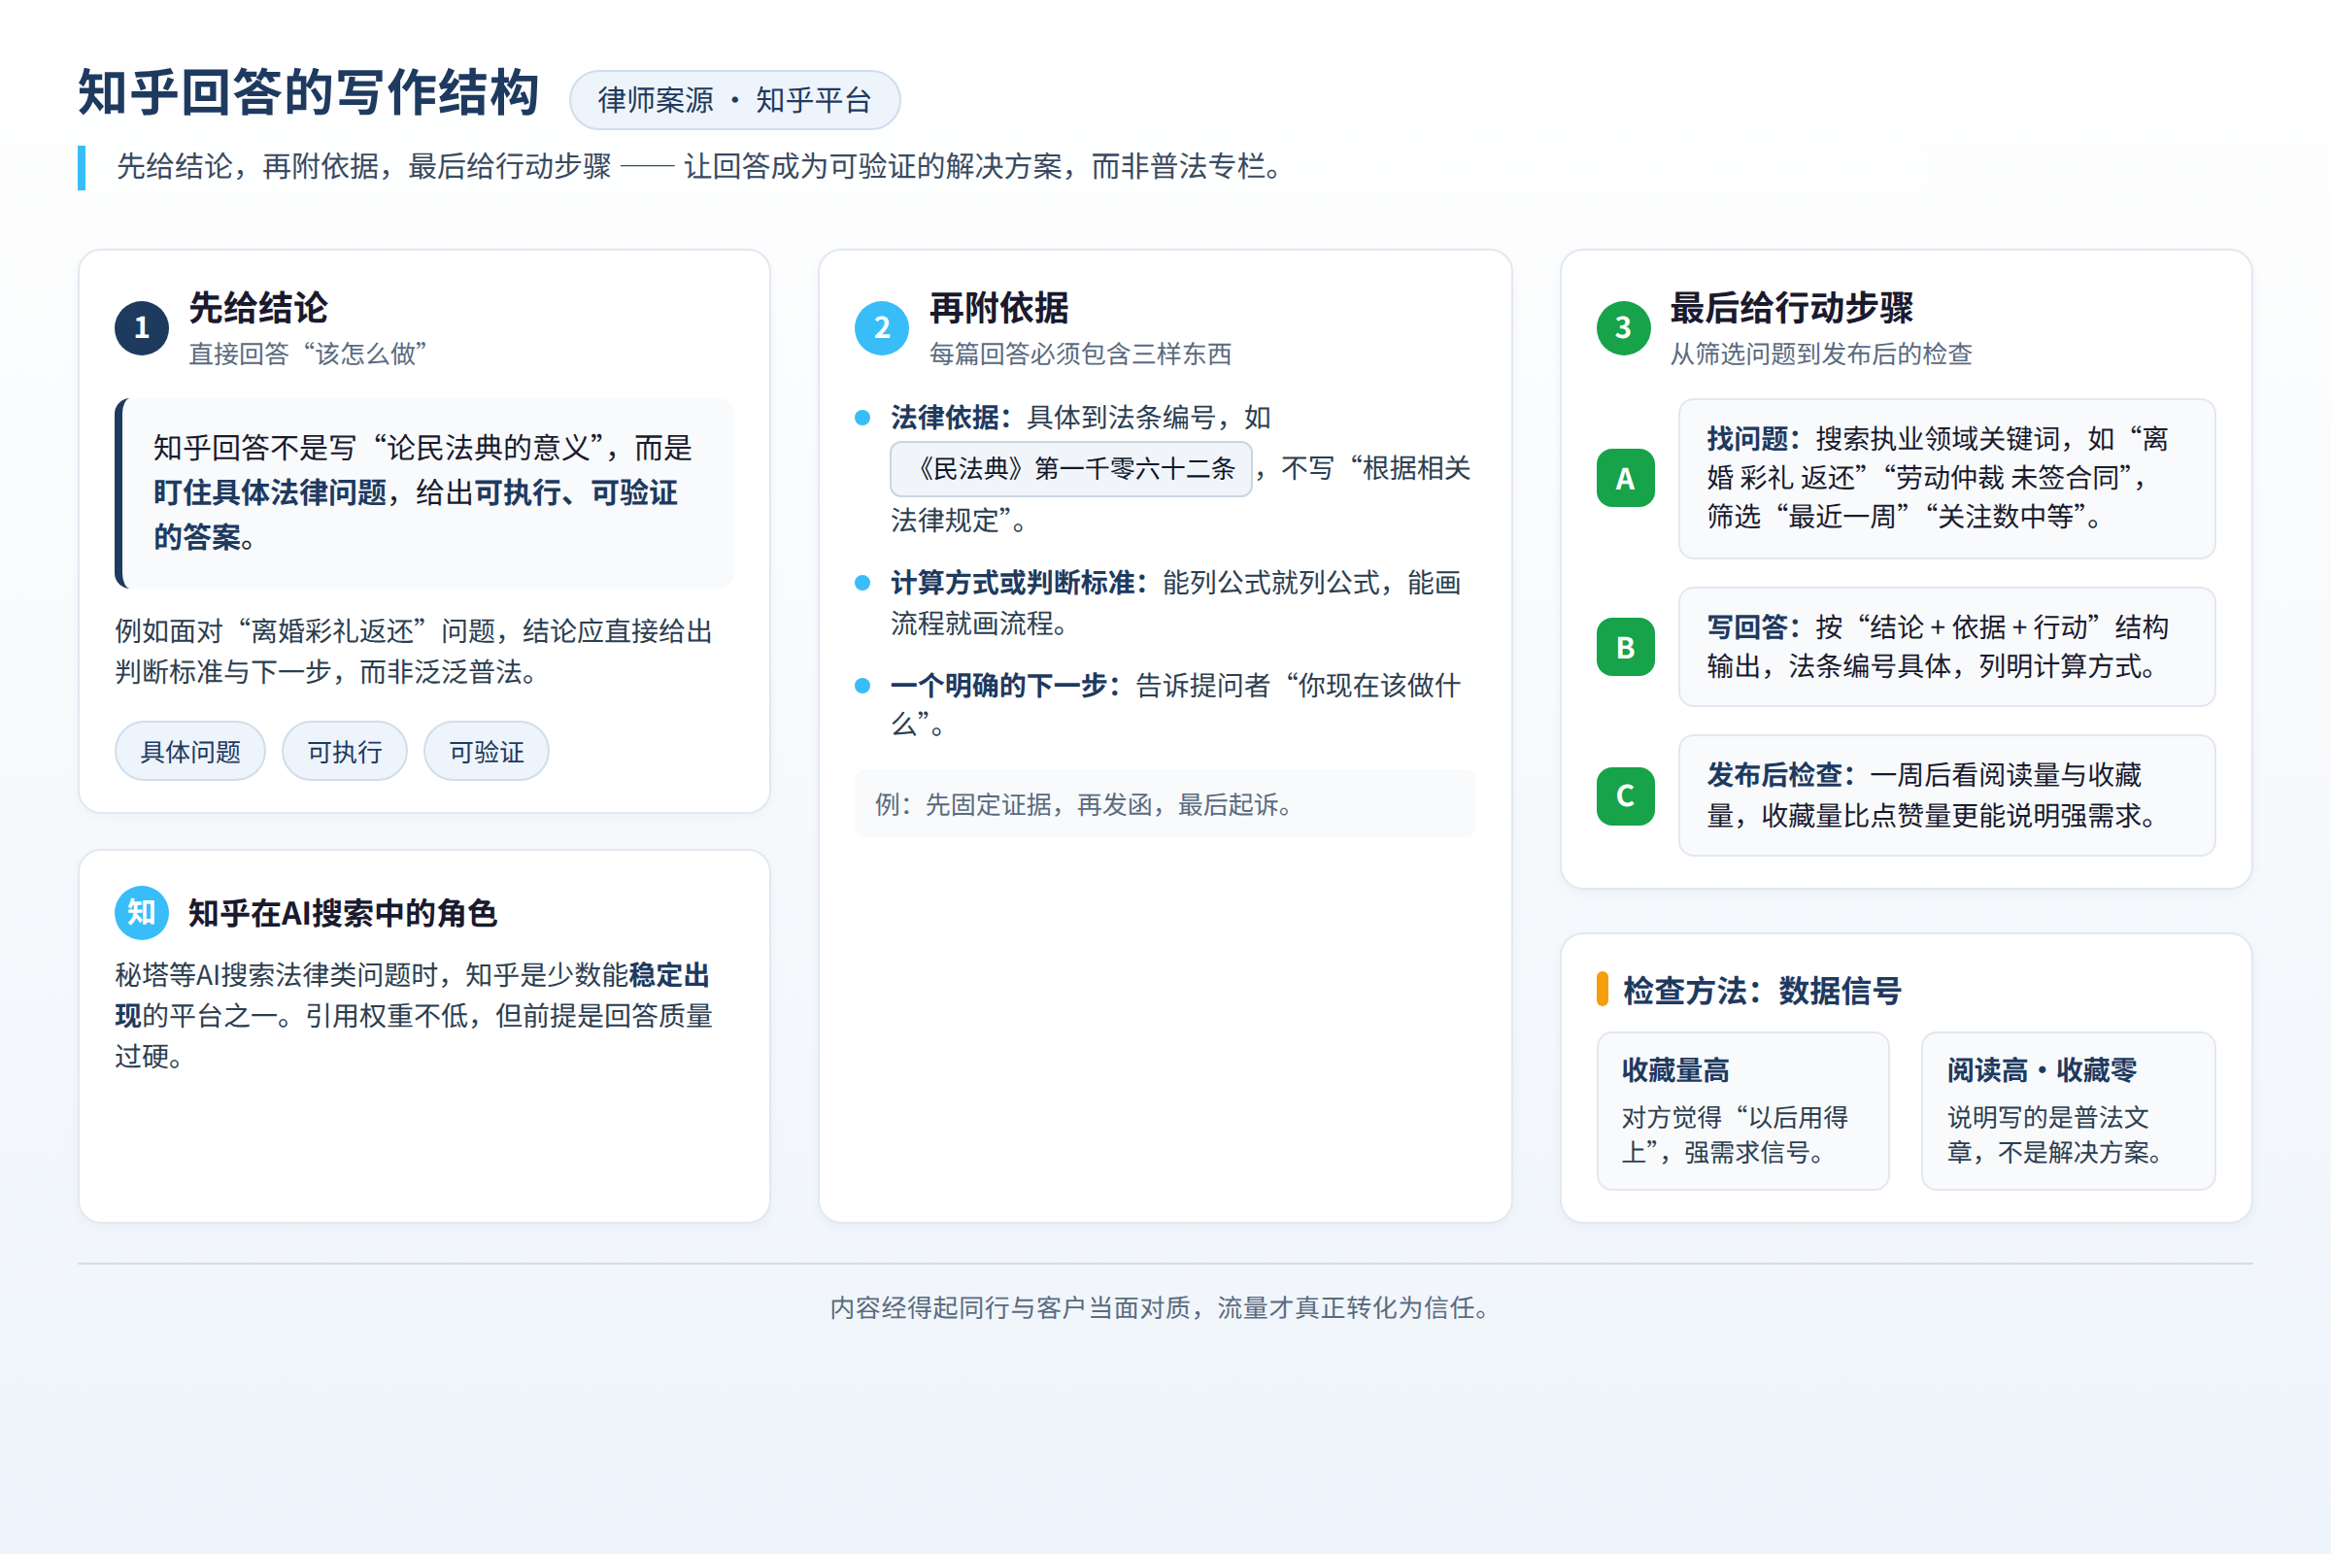Click the 找问题 step card
Viewport: 2331px width, 1554px height.
(x=1946, y=479)
